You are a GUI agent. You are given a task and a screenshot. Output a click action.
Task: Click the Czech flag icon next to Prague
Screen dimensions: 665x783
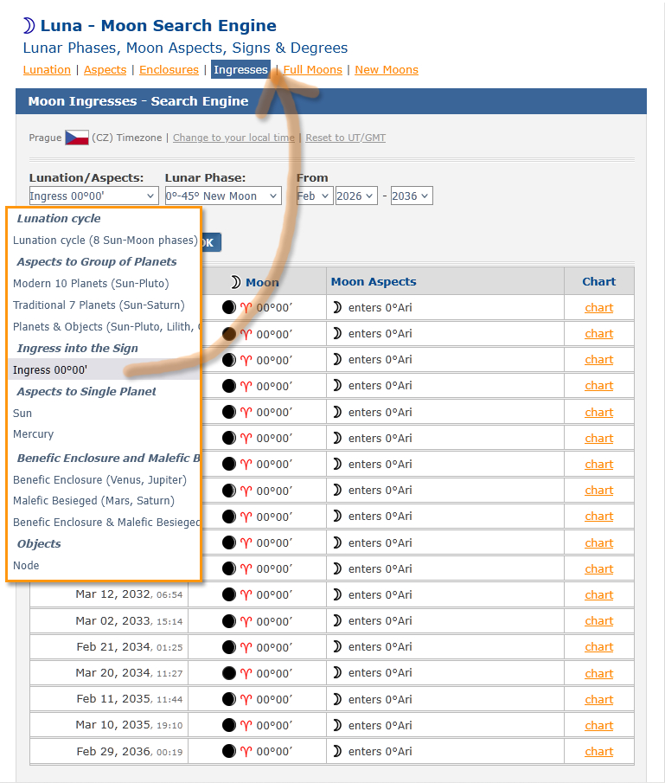click(77, 138)
